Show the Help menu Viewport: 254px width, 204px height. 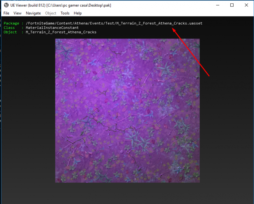tap(78, 13)
